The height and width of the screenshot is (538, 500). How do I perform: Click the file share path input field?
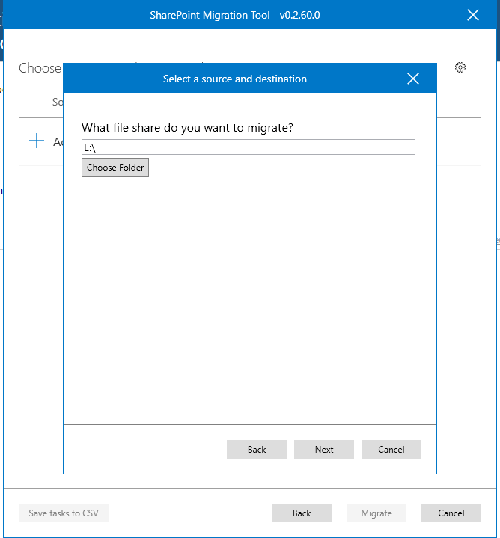point(248,147)
